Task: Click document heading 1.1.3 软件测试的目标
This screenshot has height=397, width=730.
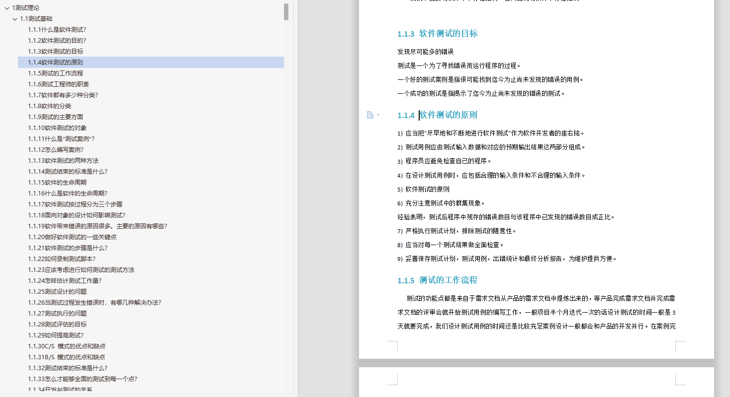Action: [437, 34]
